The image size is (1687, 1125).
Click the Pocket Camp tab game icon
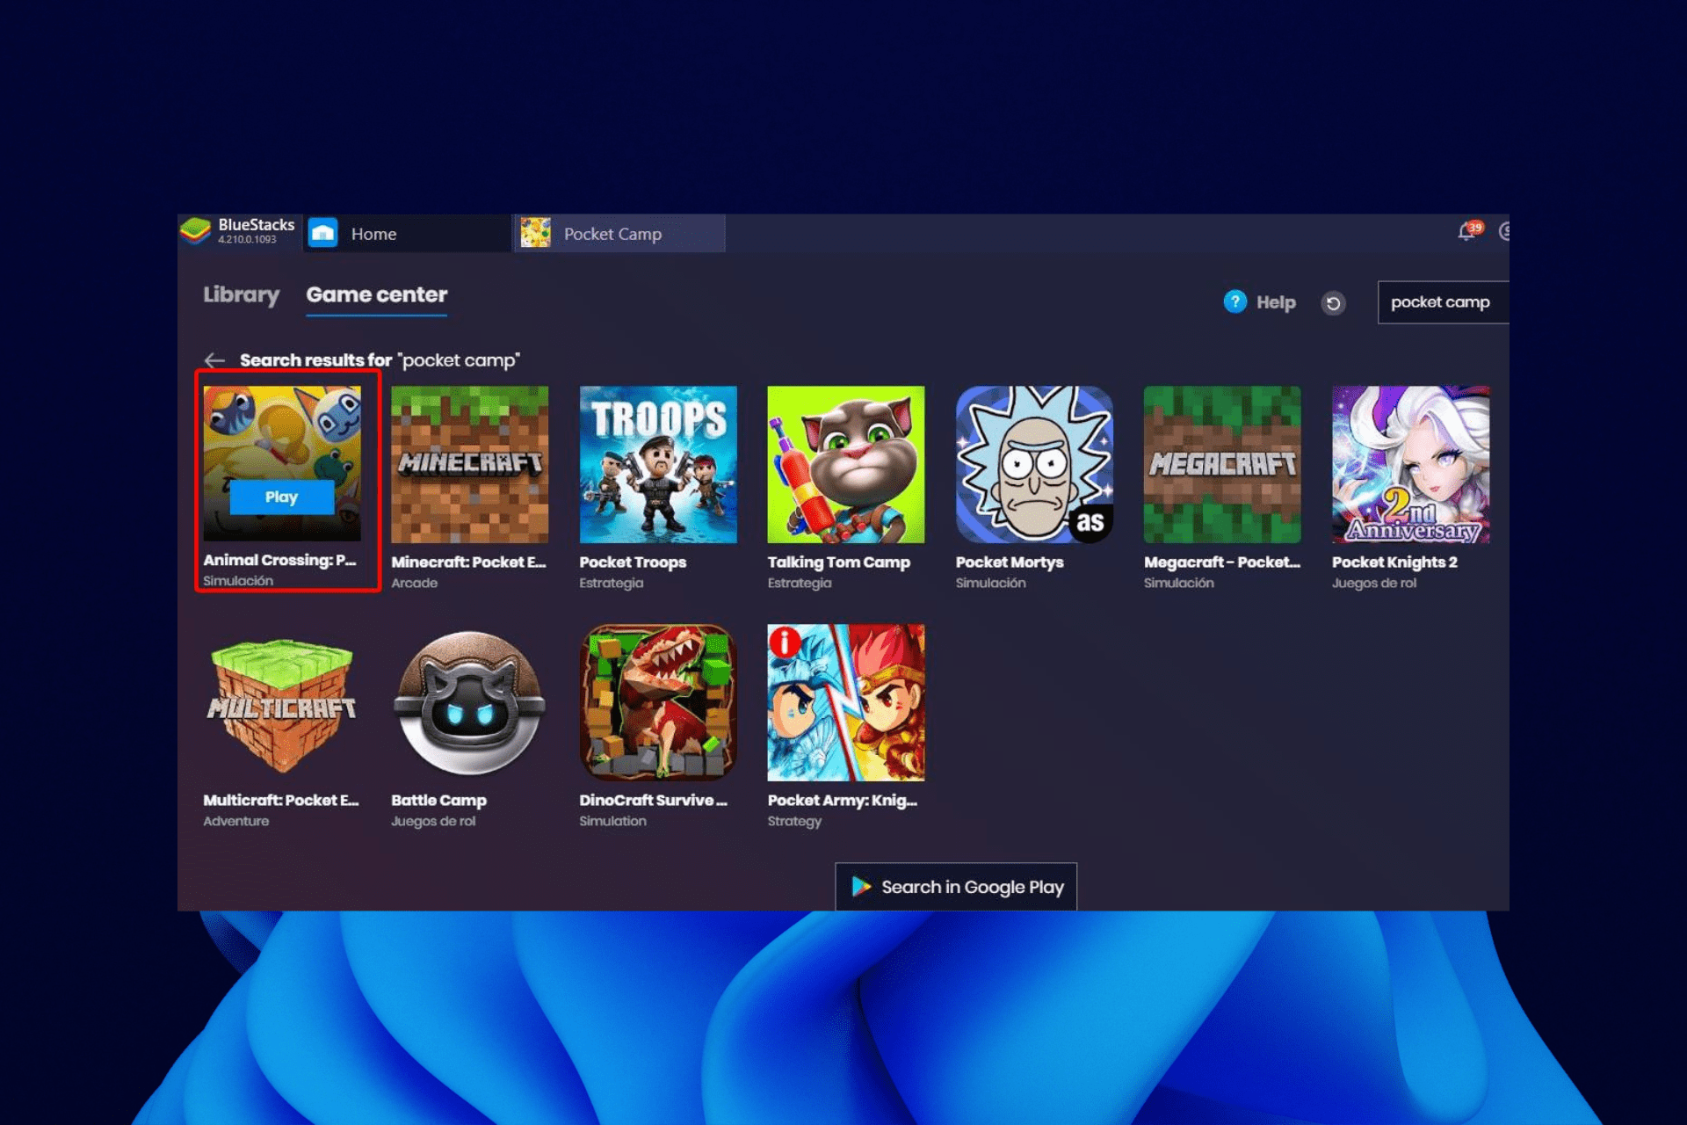pyautogui.click(x=535, y=233)
